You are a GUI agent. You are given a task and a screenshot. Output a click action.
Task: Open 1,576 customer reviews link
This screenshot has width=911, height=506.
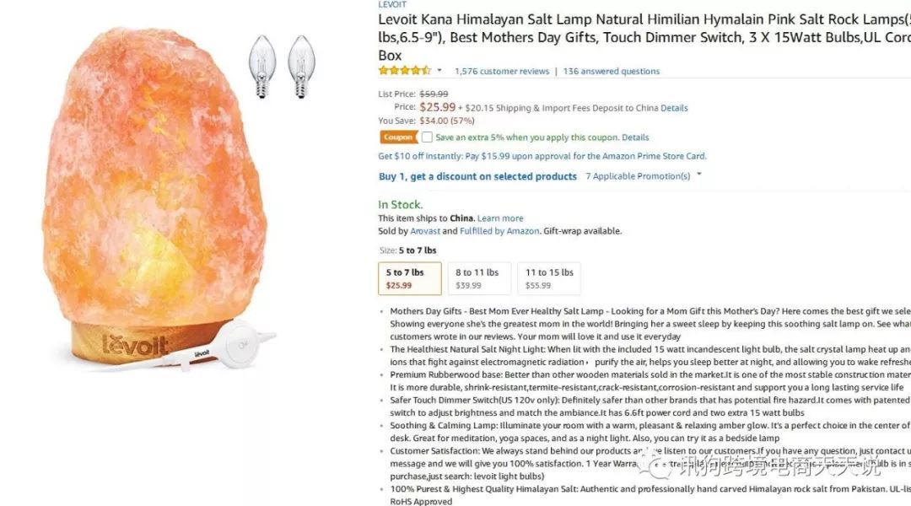click(502, 72)
